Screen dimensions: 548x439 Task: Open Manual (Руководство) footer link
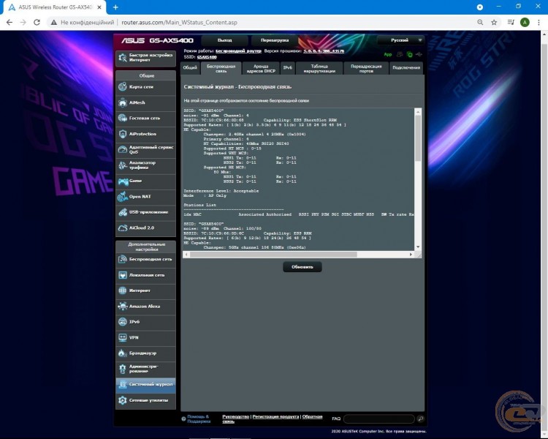point(235,416)
